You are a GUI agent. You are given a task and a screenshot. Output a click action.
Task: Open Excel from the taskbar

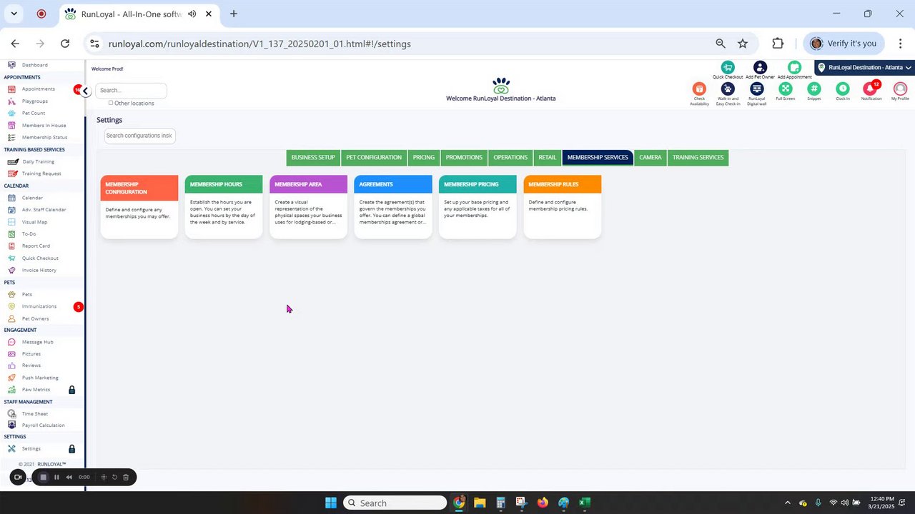point(584,503)
